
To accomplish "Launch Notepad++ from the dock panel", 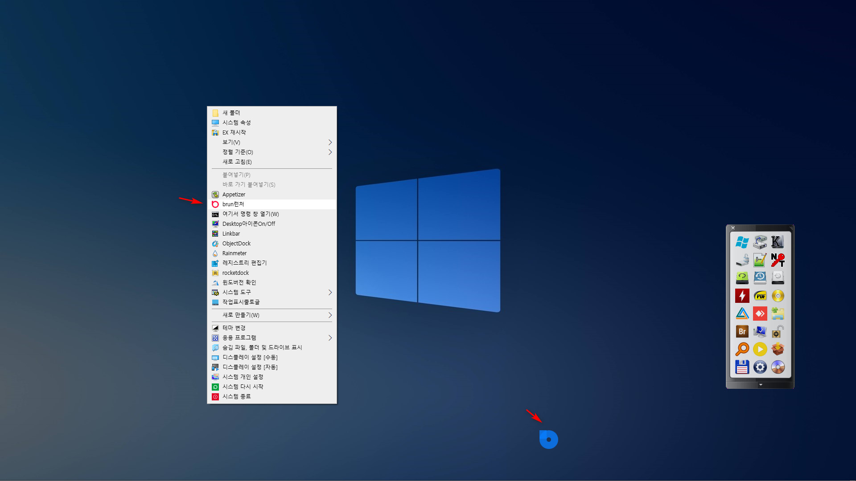I will pos(760,260).
